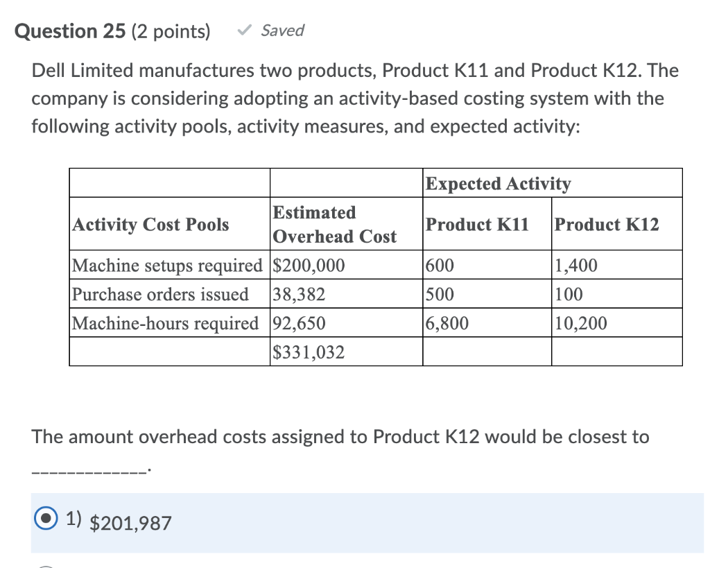Click the Question 25 heading
Image resolution: width=710 pixels, height=568 pixels.
[66, 31]
